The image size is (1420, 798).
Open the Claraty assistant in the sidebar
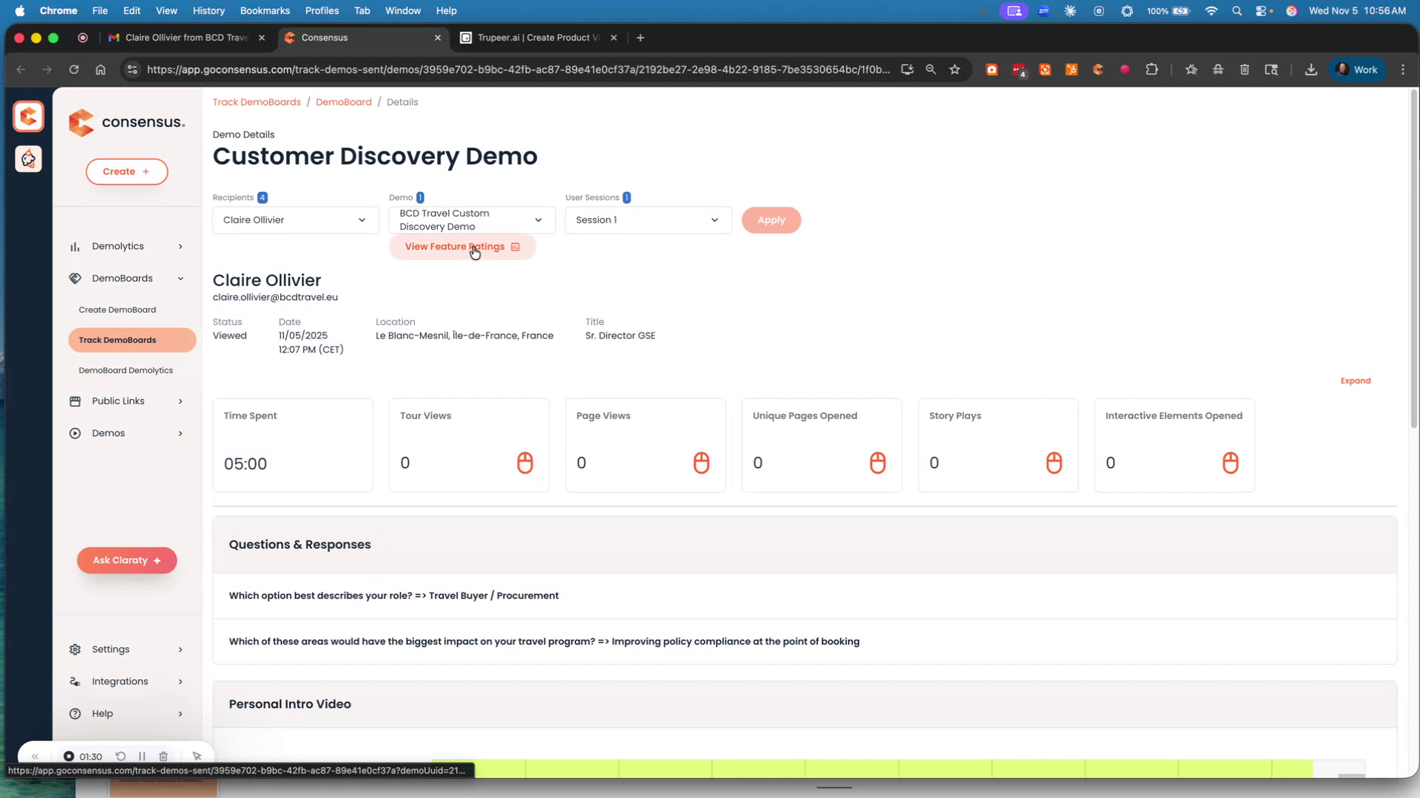[x=28, y=158]
